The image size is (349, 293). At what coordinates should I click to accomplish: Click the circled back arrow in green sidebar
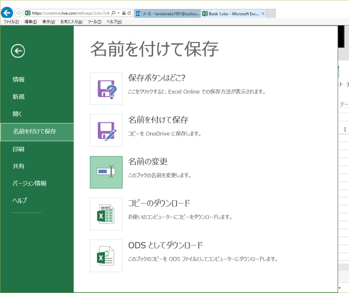point(18,51)
